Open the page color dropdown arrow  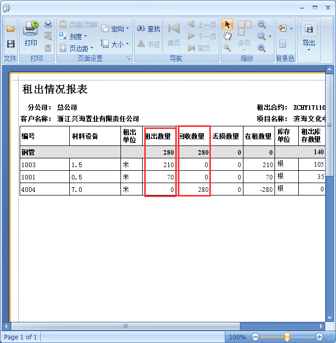pyautogui.click(x=291, y=28)
